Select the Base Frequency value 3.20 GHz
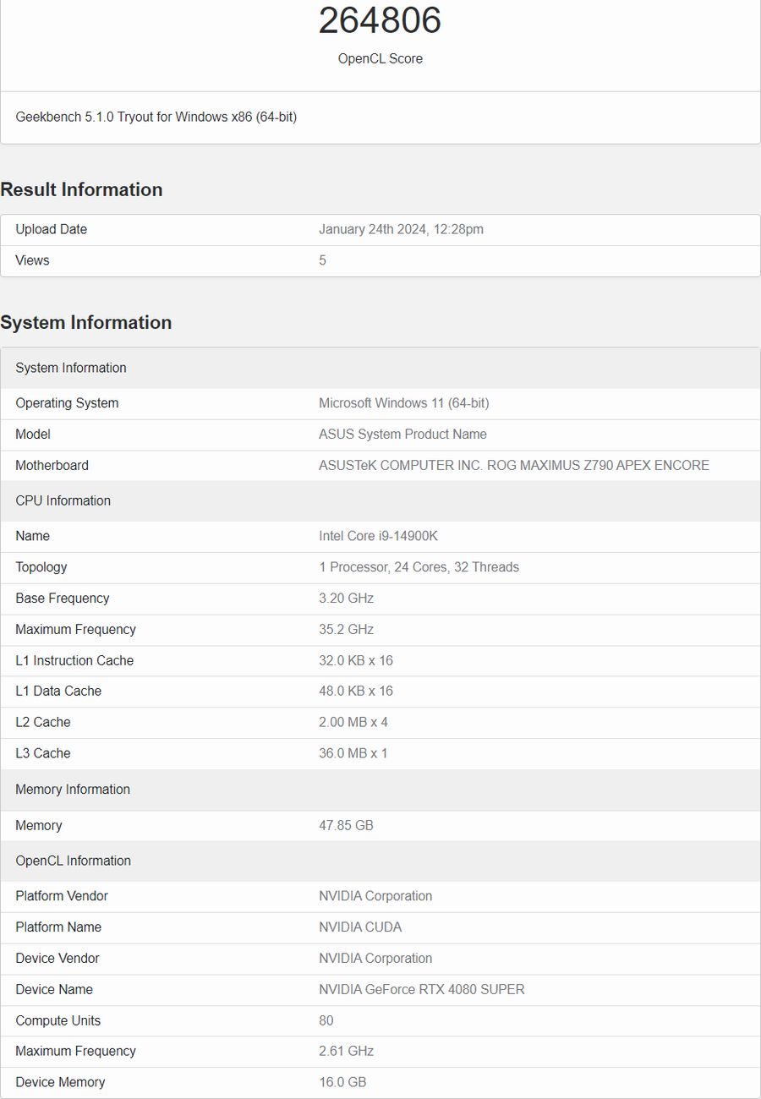 (342, 599)
